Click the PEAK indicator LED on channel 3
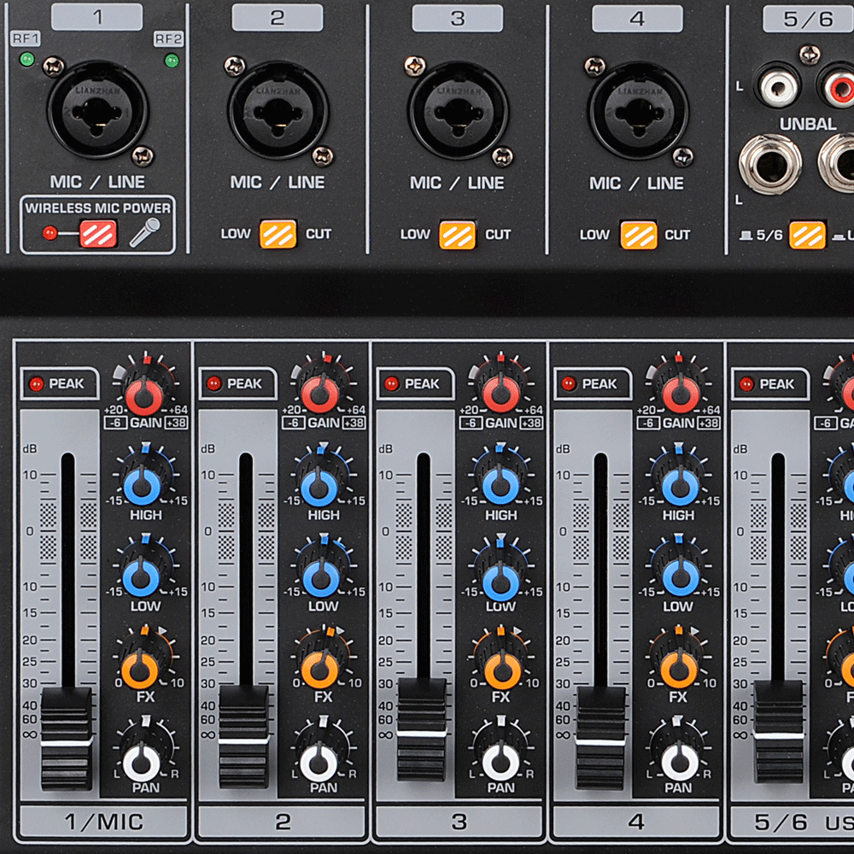This screenshot has height=854, width=854. (x=392, y=384)
